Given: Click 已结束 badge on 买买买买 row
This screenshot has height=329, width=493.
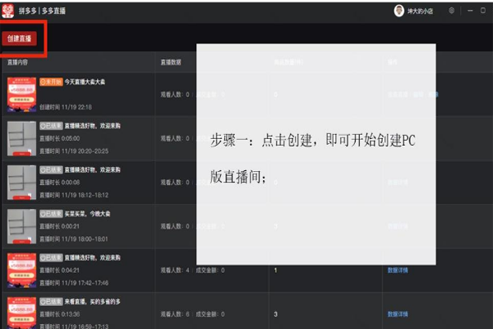Looking at the screenshot, I should pyautogui.click(x=50, y=213).
